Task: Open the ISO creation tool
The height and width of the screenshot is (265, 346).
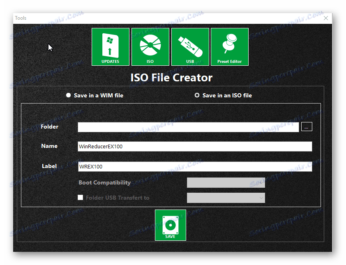Action: [x=150, y=46]
